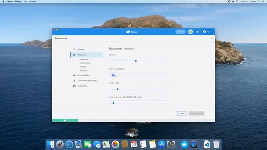This screenshot has height=150, width=267.
Task: Open Safari from the dock
Action: coord(69,145)
